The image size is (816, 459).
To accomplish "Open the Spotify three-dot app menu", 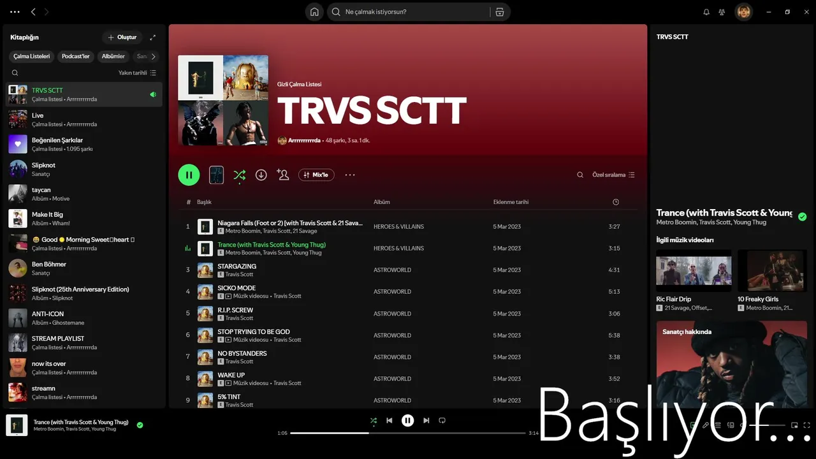I will pyautogui.click(x=15, y=11).
